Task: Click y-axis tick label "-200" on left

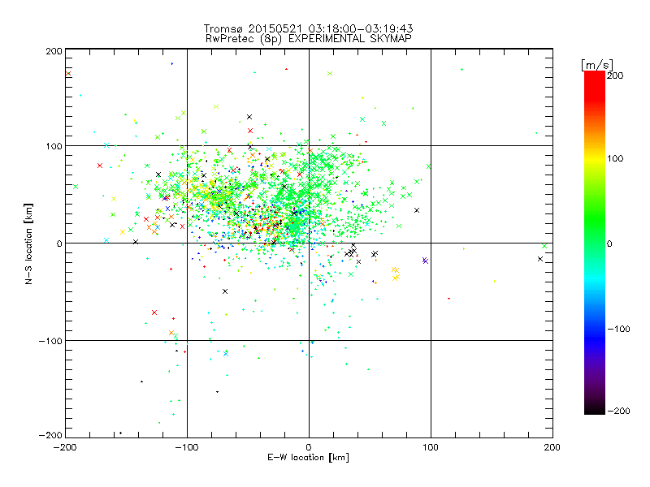Action: tap(50, 435)
